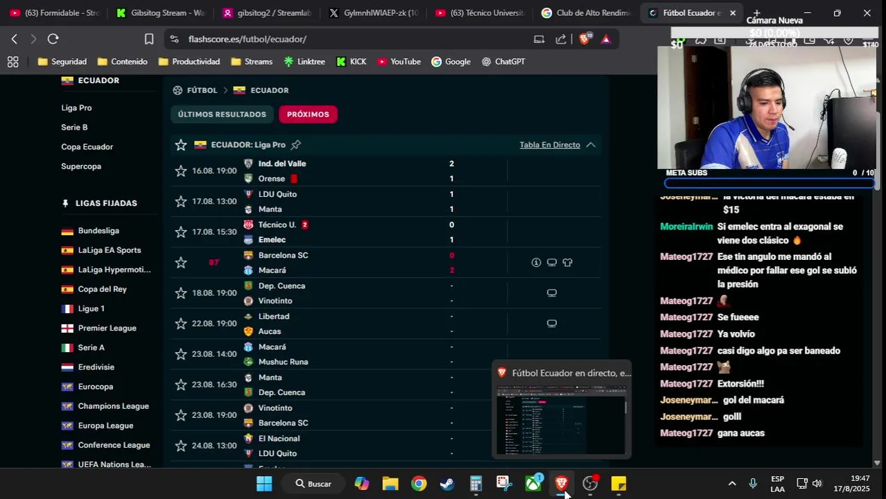The height and width of the screenshot is (499, 886).
Task: Click the info icon on the Barcelona SC row
Action: pos(536,263)
